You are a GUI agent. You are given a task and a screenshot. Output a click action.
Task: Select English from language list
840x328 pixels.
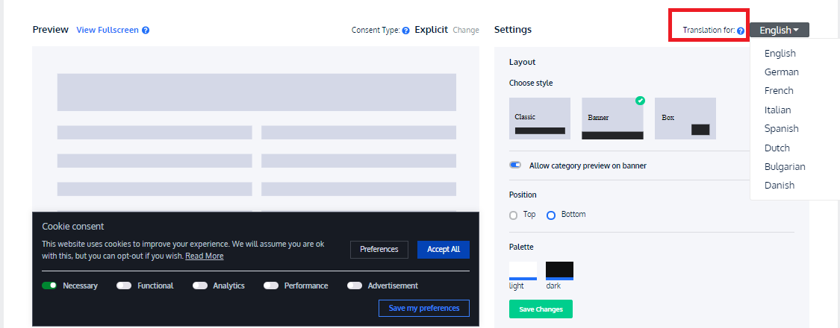pos(780,53)
